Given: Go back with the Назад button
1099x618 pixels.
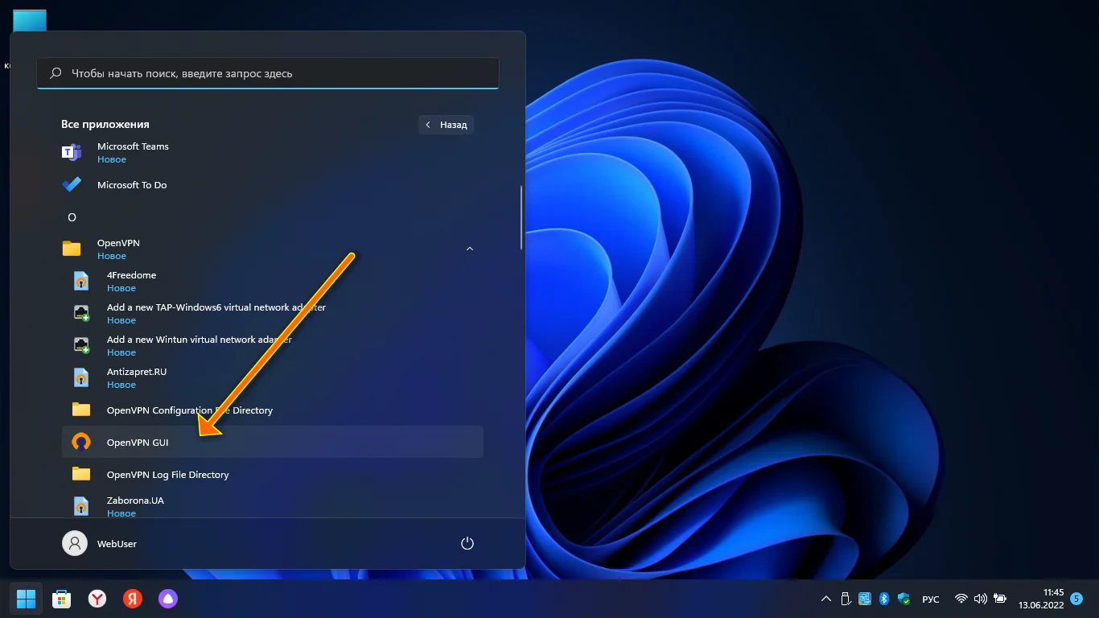Looking at the screenshot, I should [x=447, y=125].
